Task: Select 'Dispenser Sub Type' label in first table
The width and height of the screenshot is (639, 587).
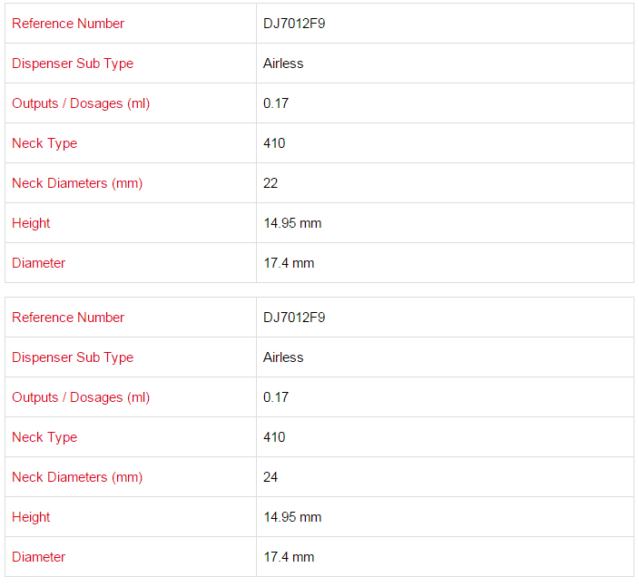Action: point(73,64)
